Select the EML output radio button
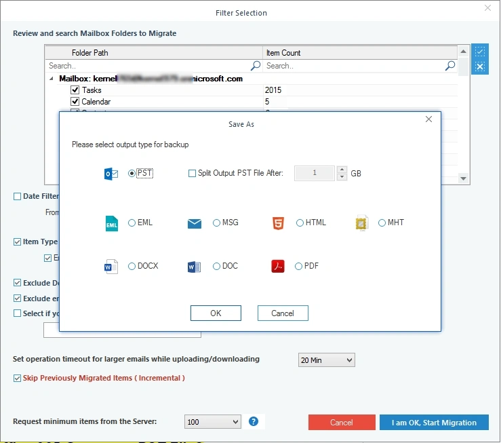 [132, 223]
